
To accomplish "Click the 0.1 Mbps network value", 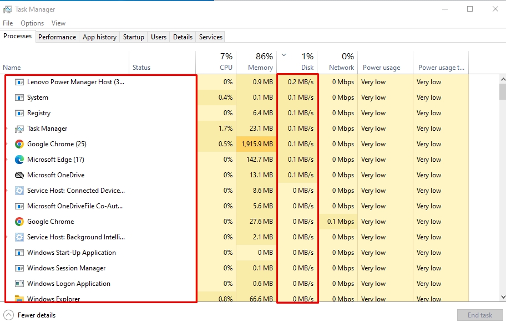I will [x=341, y=222].
